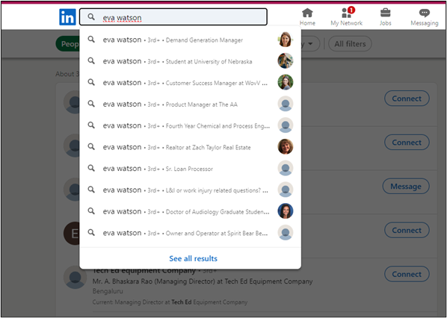Click search icon beside Doctor of Audiology suggestion

[x=91, y=211]
